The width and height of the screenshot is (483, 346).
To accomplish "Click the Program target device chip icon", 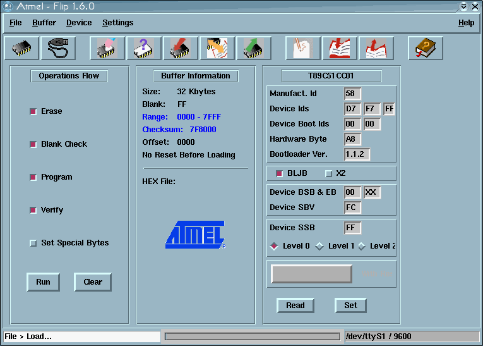I will coord(181,48).
